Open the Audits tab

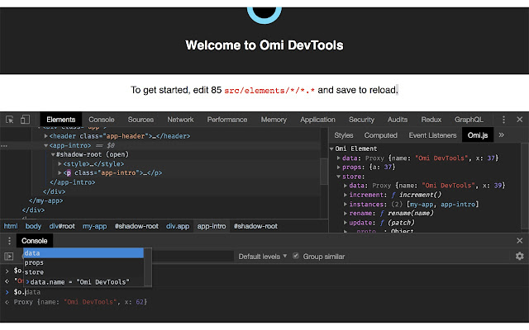pyautogui.click(x=398, y=120)
